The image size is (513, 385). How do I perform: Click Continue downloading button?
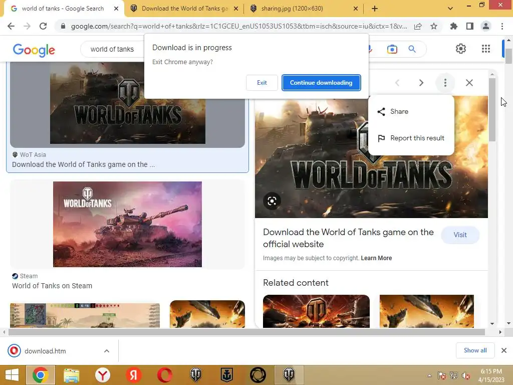coord(321,83)
